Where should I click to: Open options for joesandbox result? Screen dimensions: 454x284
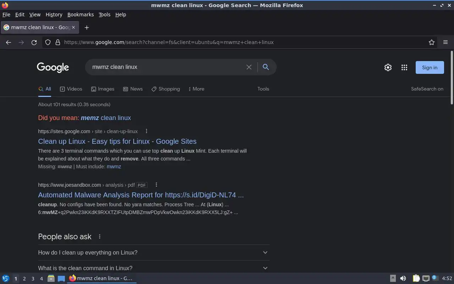tap(156, 185)
